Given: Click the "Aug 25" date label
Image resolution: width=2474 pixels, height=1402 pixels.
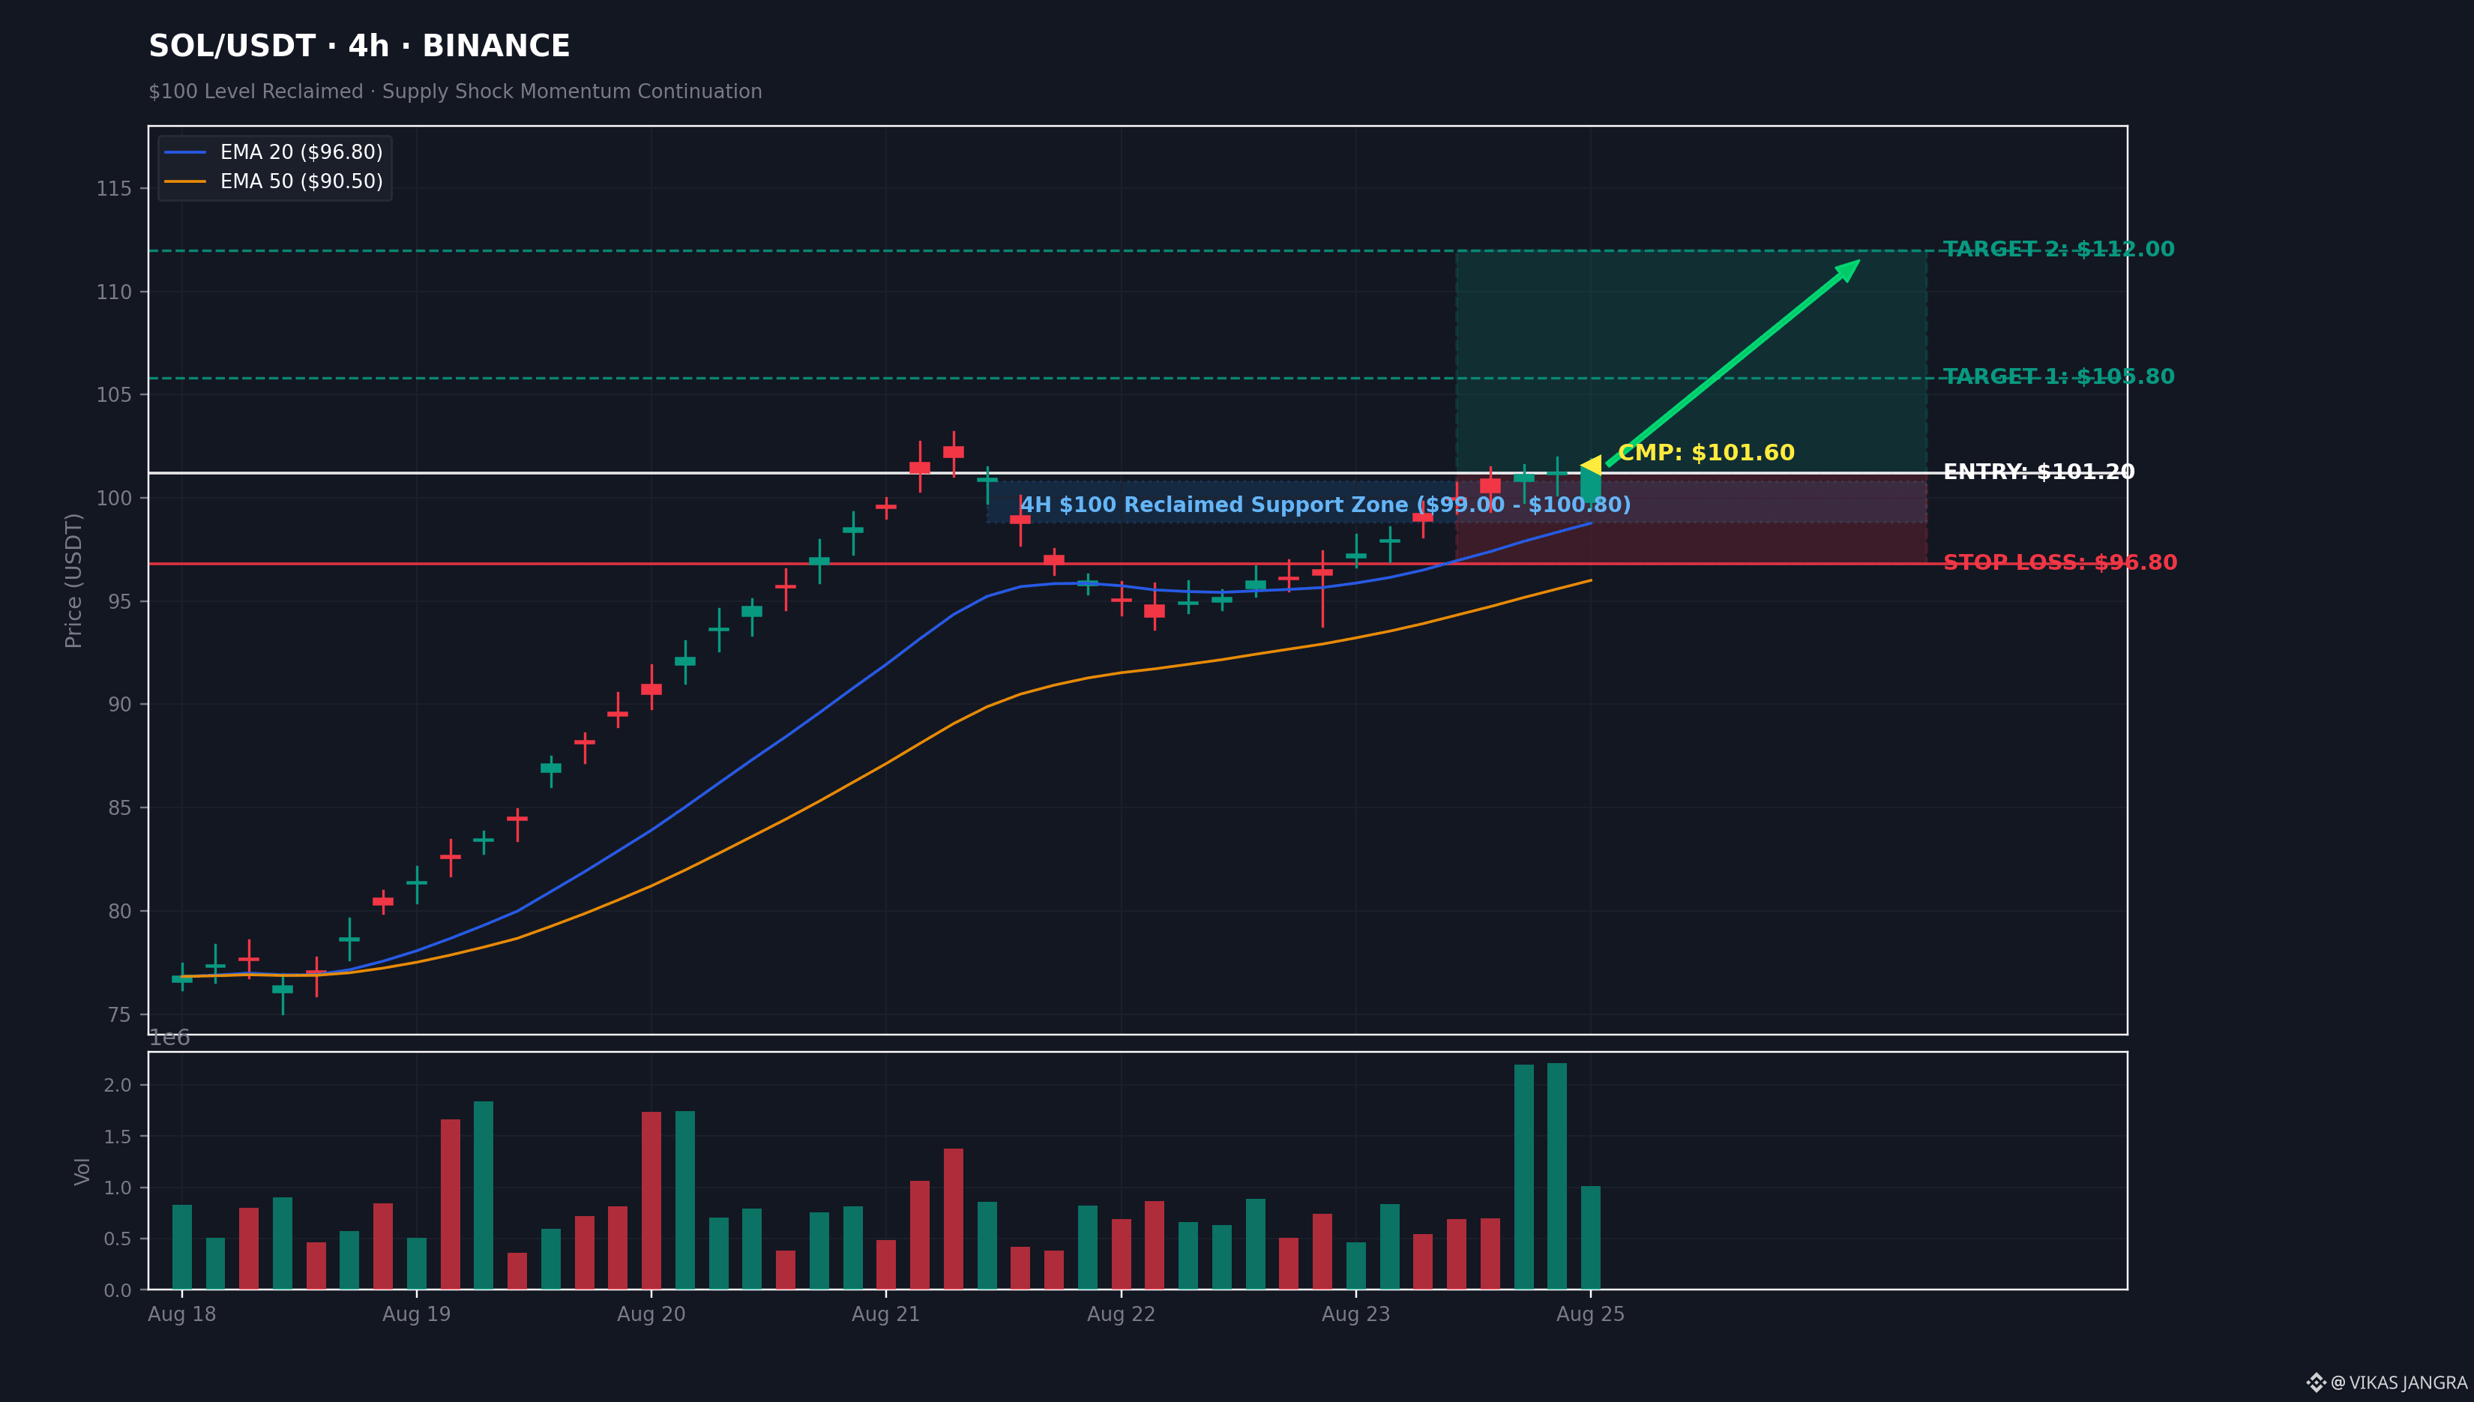Looking at the screenshot, I should tap(1590, 1314).
